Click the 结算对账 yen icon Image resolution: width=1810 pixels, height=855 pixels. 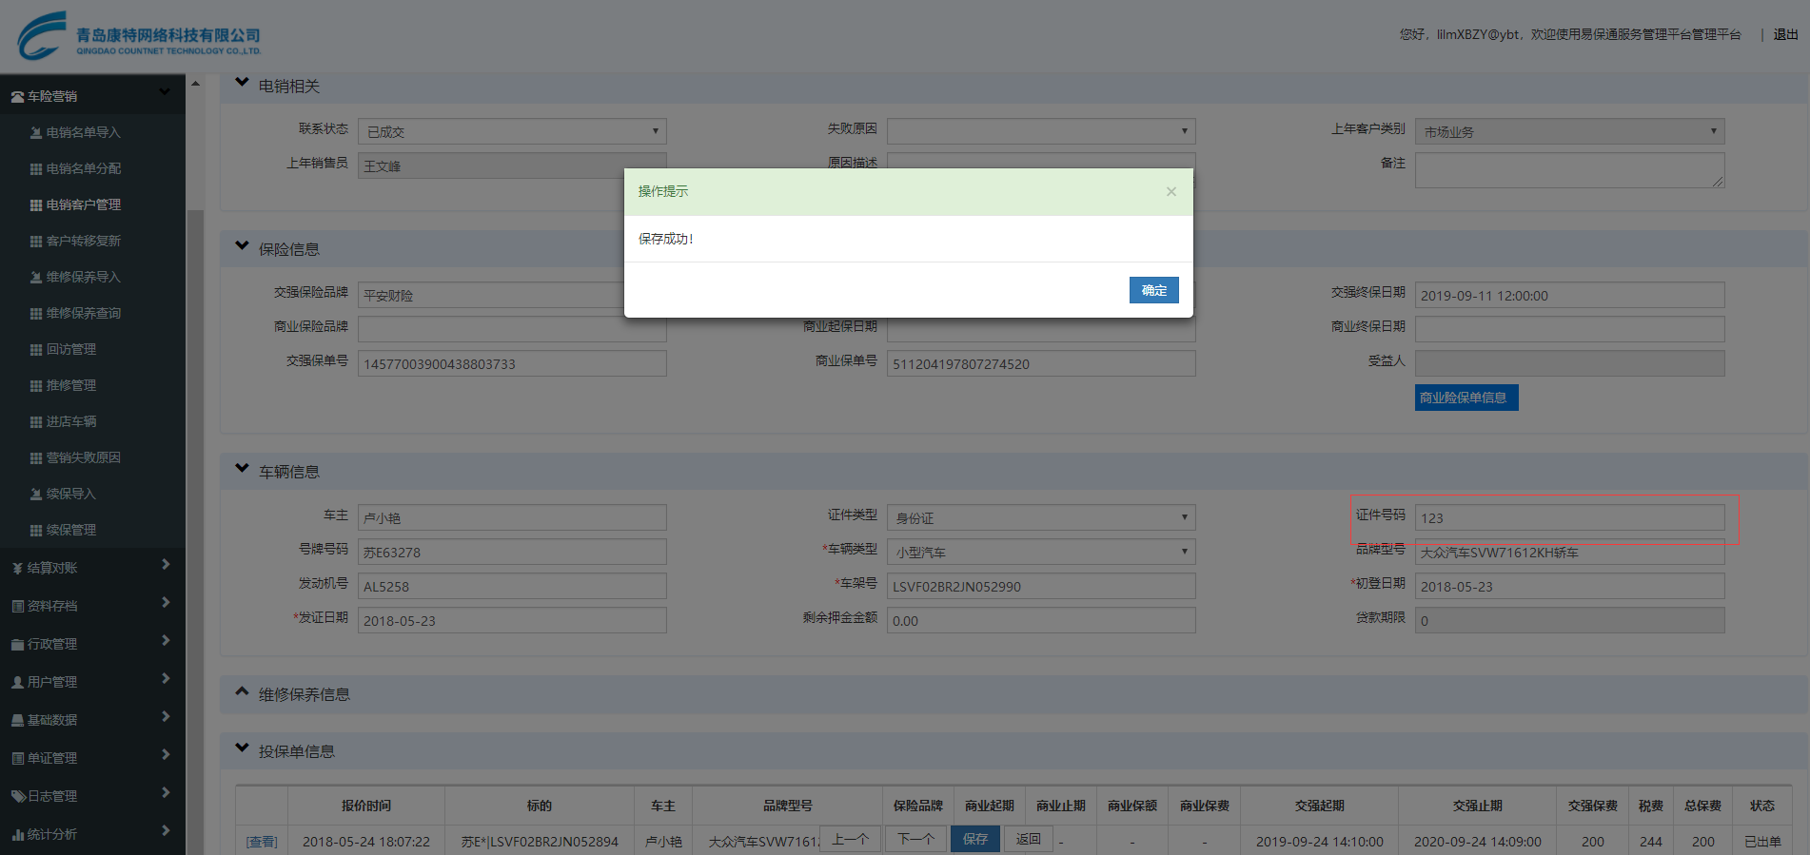point(17,569)
